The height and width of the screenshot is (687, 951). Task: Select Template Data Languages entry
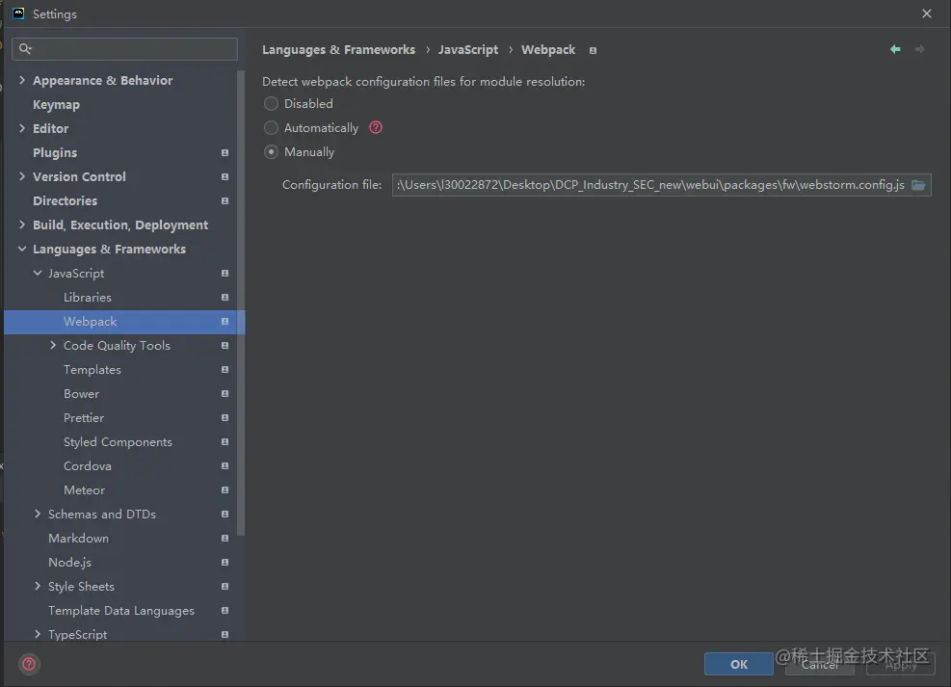pos(121,611)
